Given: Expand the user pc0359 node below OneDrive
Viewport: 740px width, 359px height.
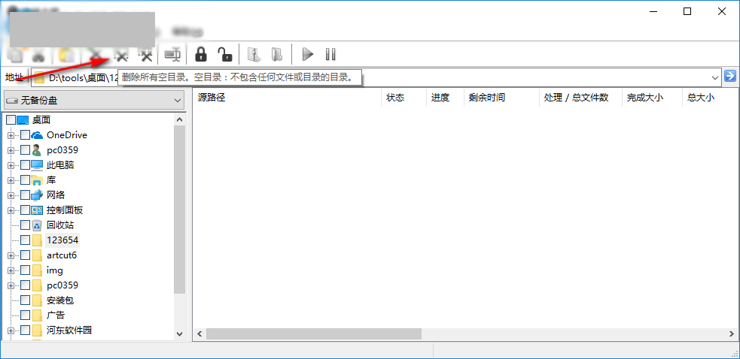Looking at the screenshot, I should point(11,151).
